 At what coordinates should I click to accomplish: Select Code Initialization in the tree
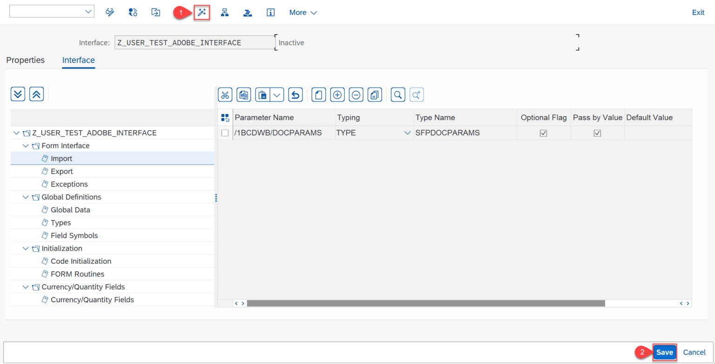click(81, 261)
